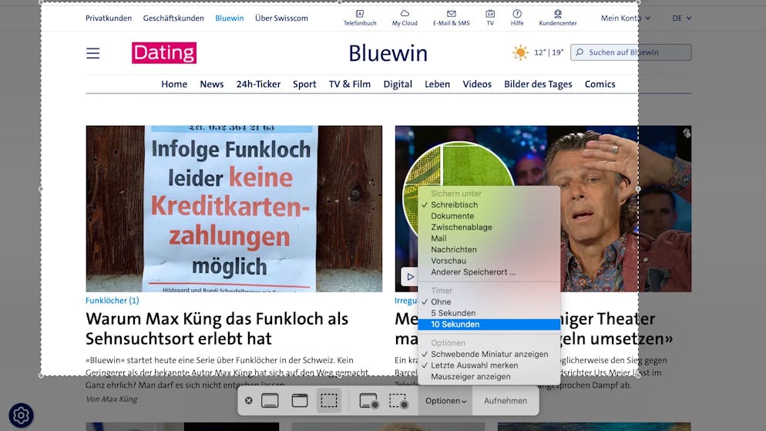Image resolution: width=766 pixels, height=431 pixels.
Task: Select the record selected portion icon
Action: coord(398,401)
